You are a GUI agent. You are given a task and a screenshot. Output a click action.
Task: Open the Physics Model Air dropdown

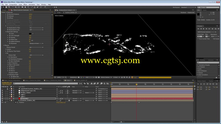pyautogui.click(x=36, y=47)
